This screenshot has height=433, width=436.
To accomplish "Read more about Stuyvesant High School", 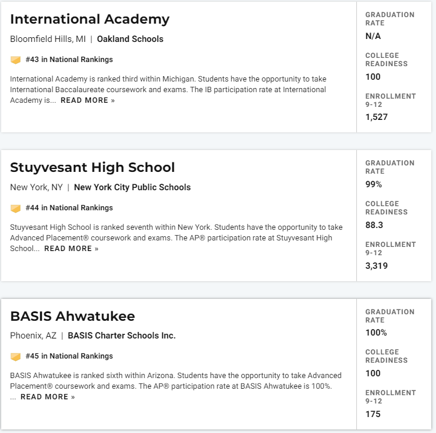I will pos(71,248).
